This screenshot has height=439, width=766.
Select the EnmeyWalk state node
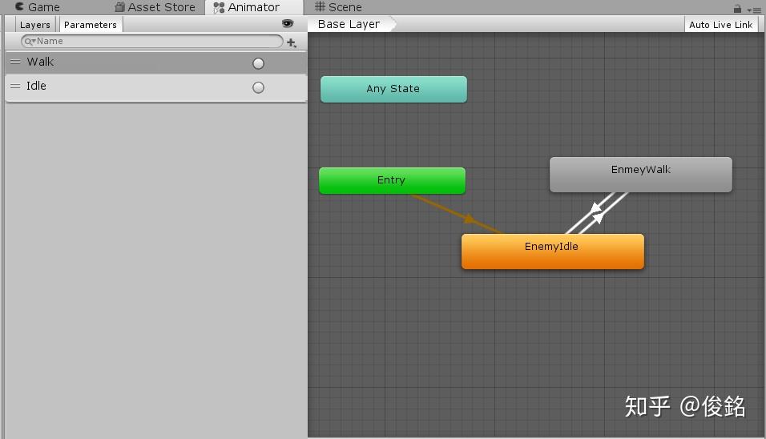point(641,175)
